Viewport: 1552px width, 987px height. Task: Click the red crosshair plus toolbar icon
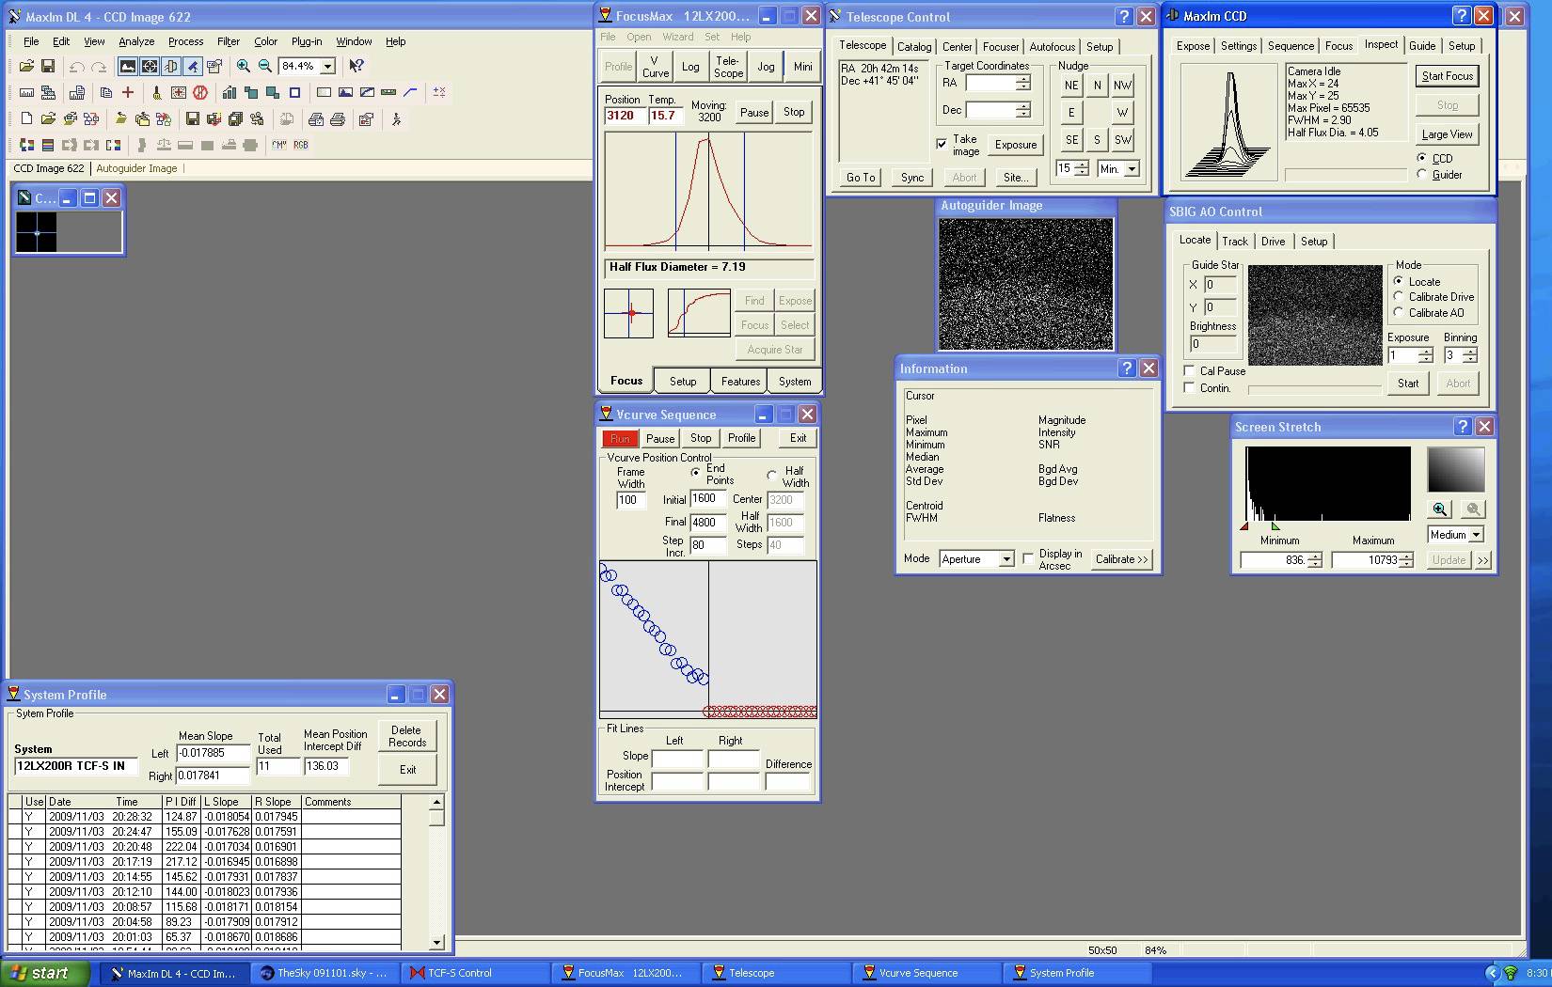coord(128,92)
